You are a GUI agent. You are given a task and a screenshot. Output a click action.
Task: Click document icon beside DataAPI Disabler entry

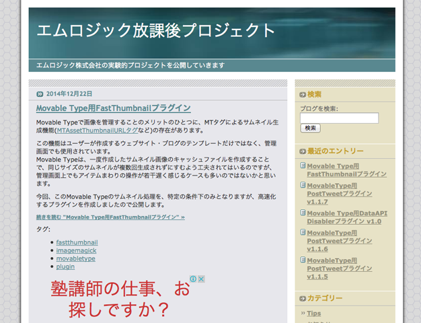(303, 213)
